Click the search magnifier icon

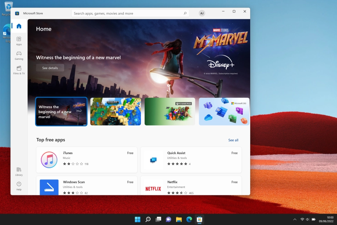pos(185,13)
